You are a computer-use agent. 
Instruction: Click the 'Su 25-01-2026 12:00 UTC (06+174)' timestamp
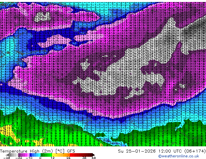tap(162, 151)
